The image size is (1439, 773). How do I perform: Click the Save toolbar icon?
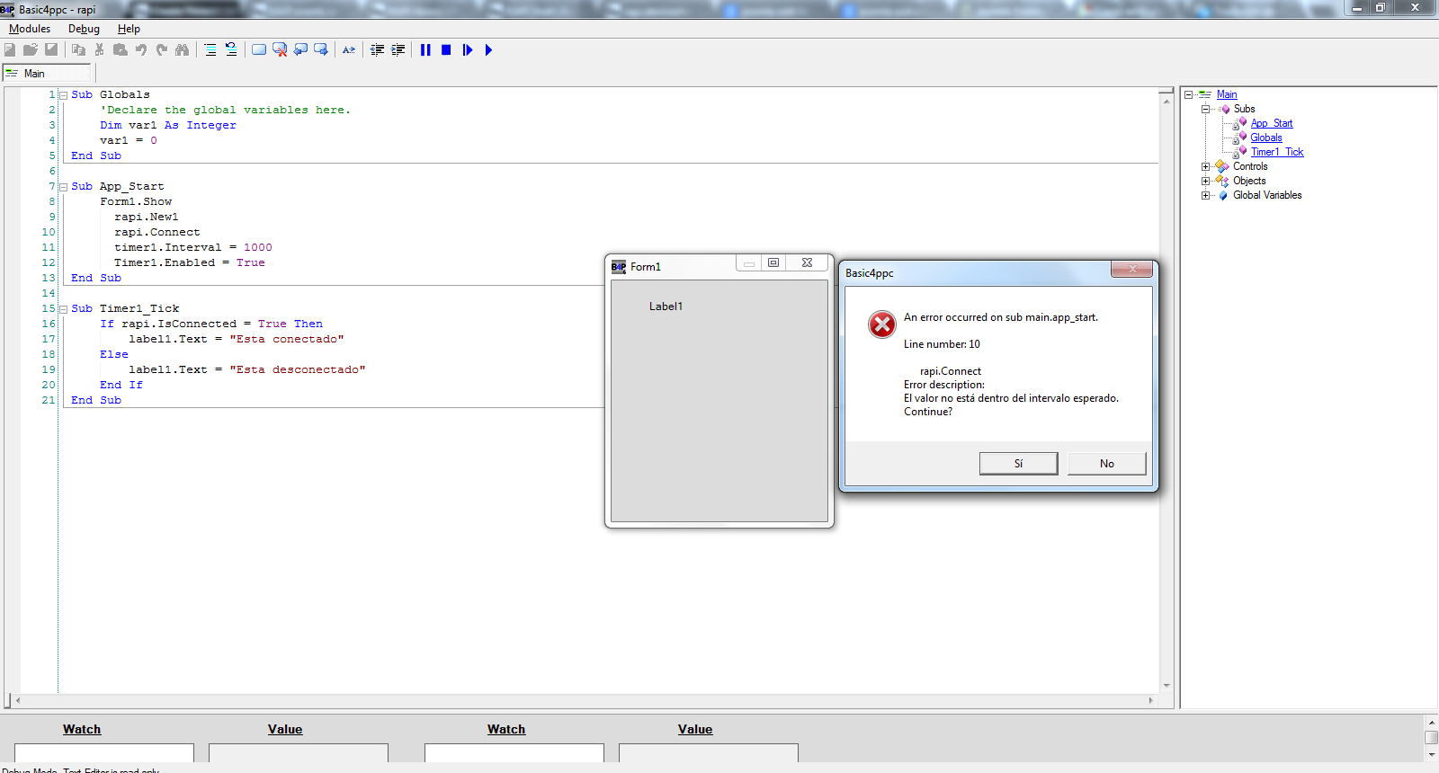51,50
